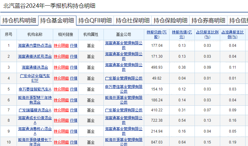Open 广发瑞福精选混合A fund link
Viewport: 248px width, 146px height.
click(x=35, y=110)
